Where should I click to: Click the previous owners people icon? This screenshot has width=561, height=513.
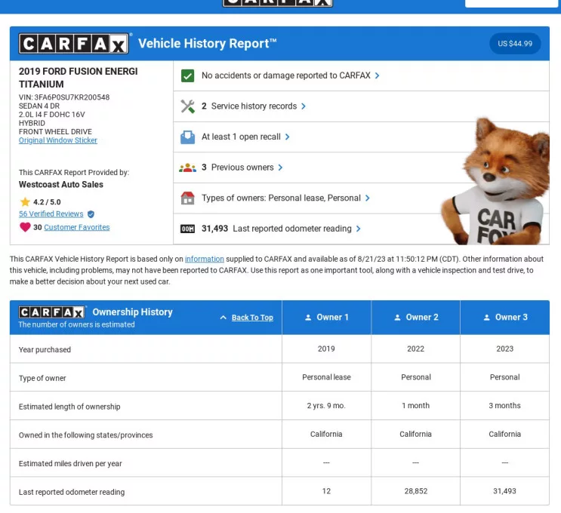(188, 167)
